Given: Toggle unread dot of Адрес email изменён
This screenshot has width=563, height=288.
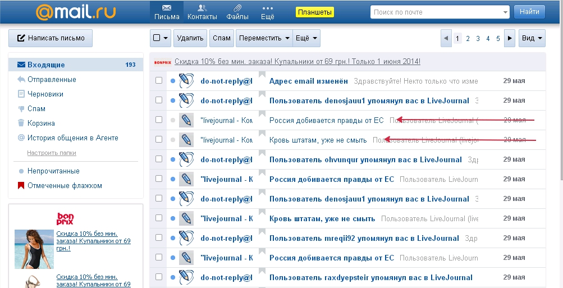Looking at the screenshot, I should point(173,81).
